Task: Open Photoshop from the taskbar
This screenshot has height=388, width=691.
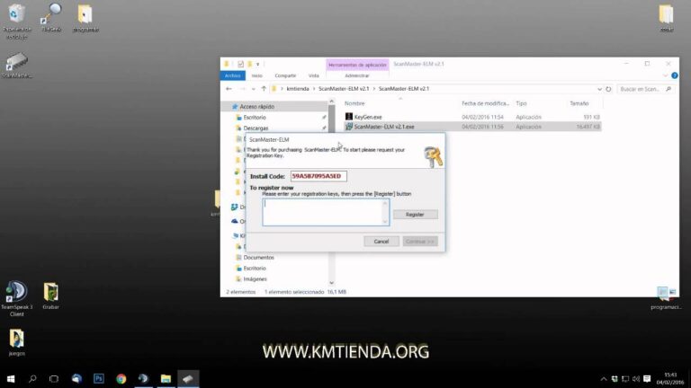Action: coord(99,379)
